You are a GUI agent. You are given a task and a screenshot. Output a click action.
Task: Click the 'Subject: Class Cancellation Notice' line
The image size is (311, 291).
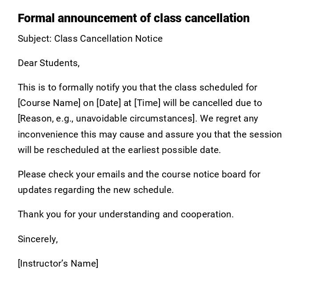[x=90, y=39]
